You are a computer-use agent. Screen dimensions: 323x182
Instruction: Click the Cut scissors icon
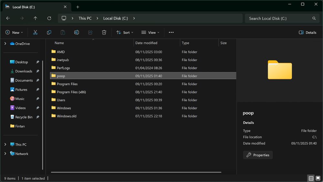[35, 32]
